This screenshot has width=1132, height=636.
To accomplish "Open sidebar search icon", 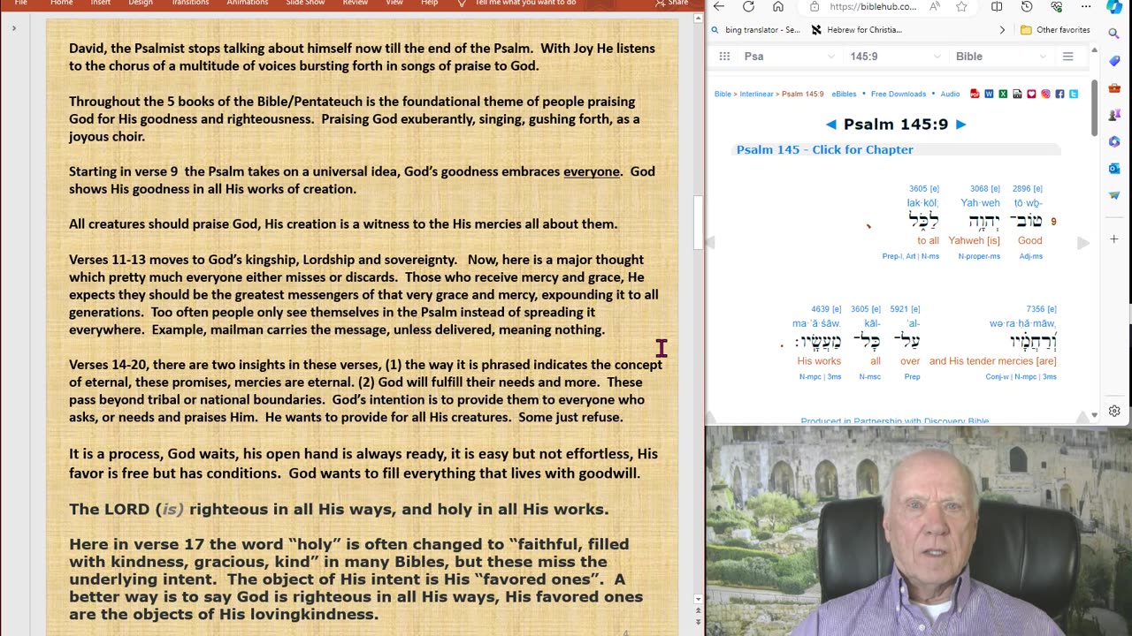I will 1114,34.
